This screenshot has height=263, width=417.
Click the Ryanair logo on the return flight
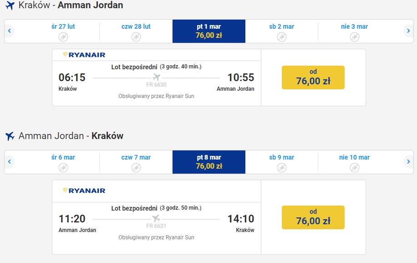click(x=84, y=191)
